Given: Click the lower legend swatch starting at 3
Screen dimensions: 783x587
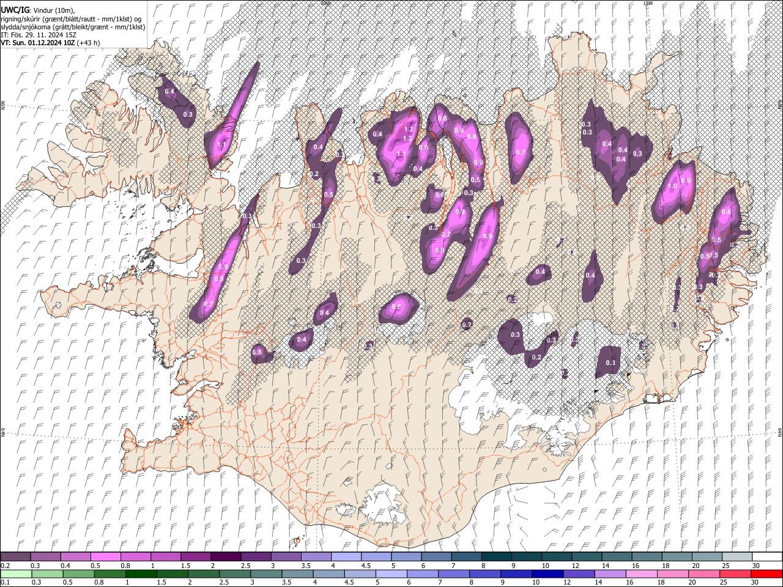Looking at the screenshot, I should tap(267, 574).
